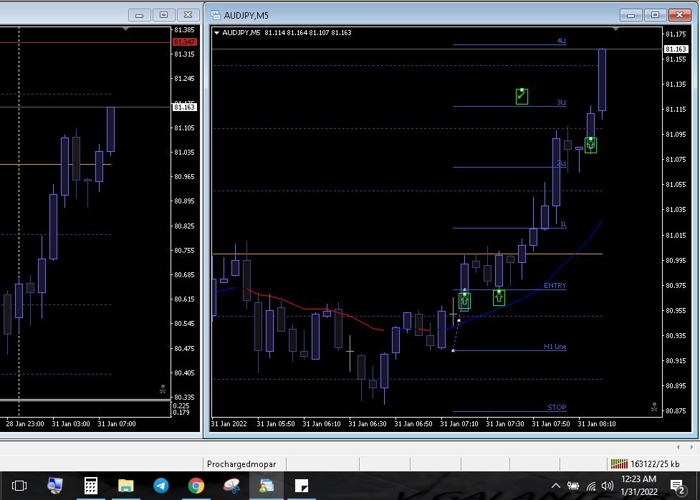The height and width of the screenshot is (500, 700).
Task: Click the right scroll arrow above status bar
Action: (x=691, y=447)
